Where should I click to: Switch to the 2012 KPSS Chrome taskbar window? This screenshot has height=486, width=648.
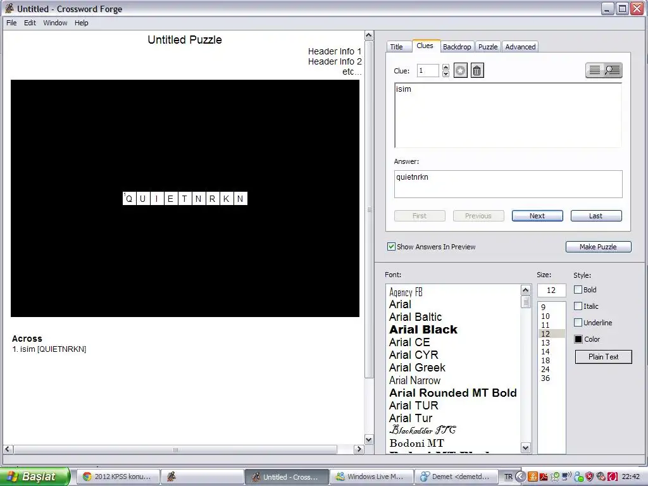pos(118,477)
